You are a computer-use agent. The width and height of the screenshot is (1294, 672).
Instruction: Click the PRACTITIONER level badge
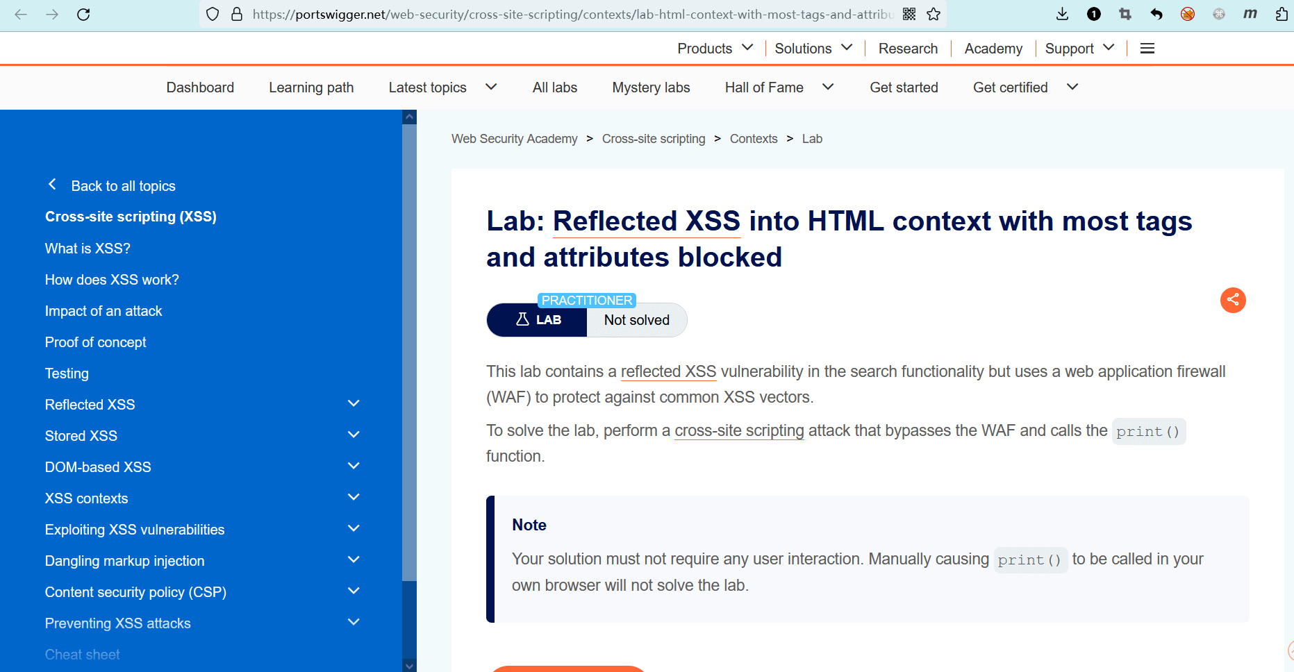click(x=587, y=301)
